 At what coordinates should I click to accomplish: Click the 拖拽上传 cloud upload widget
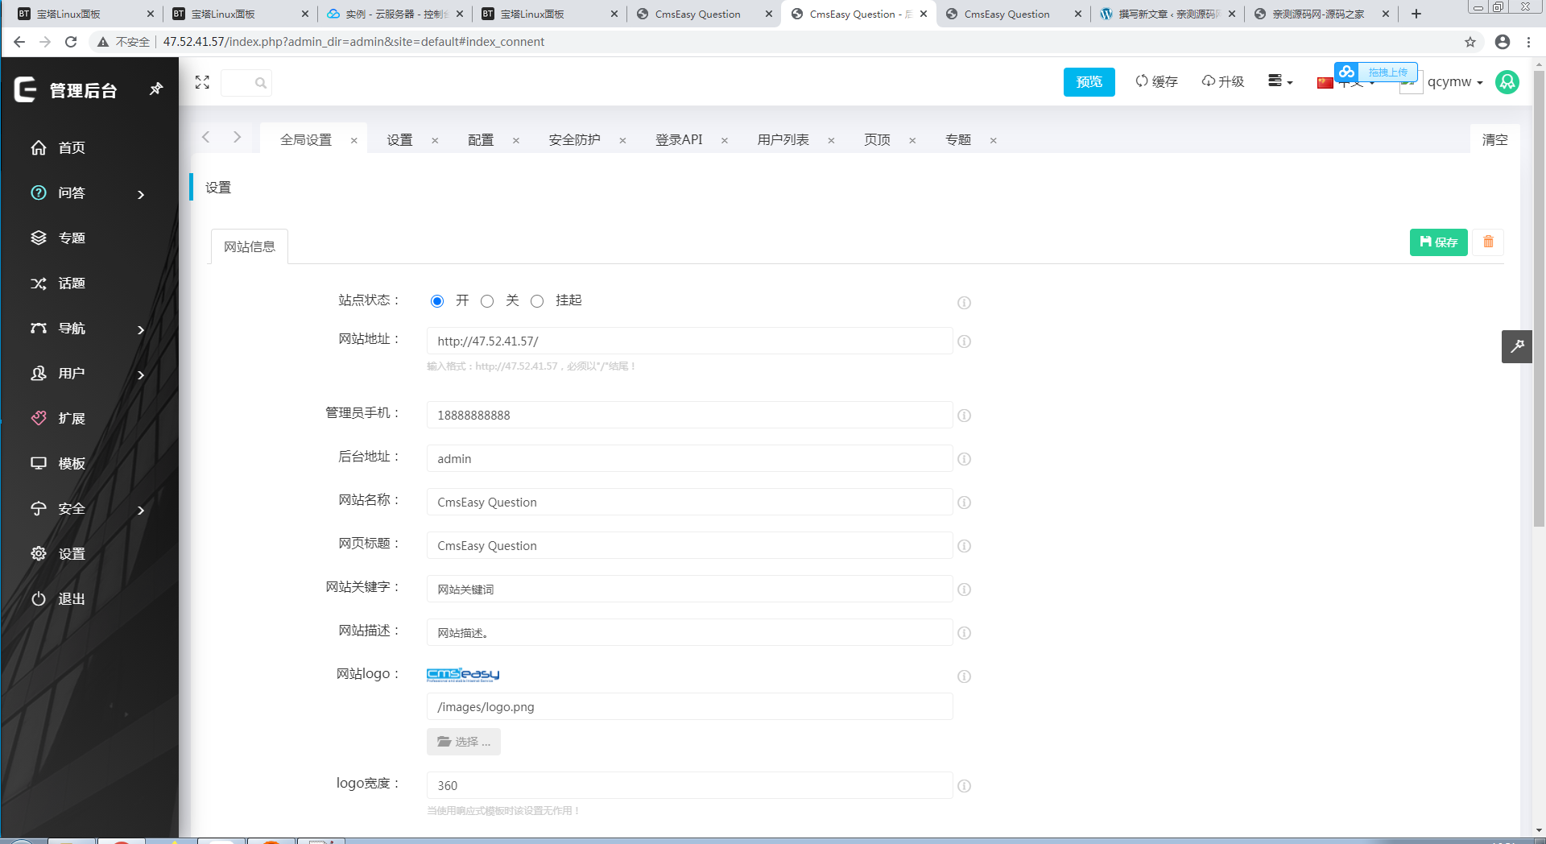[1375, 72]
